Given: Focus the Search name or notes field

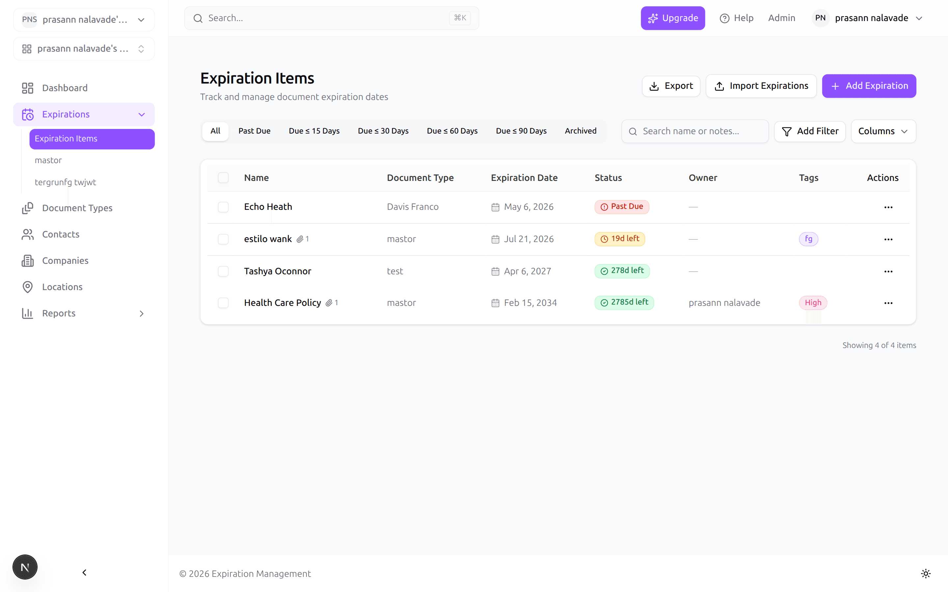Looking at the screenshot, I should 695,131.
